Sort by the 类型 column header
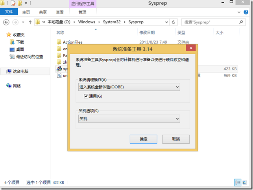The height and width of the screenshot is (190, 253). [181, 33]
